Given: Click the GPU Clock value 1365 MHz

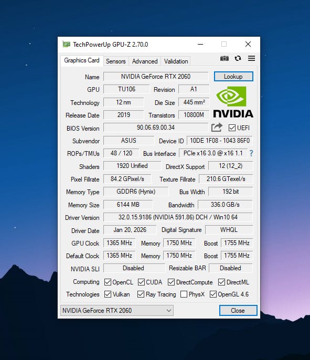Looking at the screenshot, I should pyautogui.click(x=119, y=243).
